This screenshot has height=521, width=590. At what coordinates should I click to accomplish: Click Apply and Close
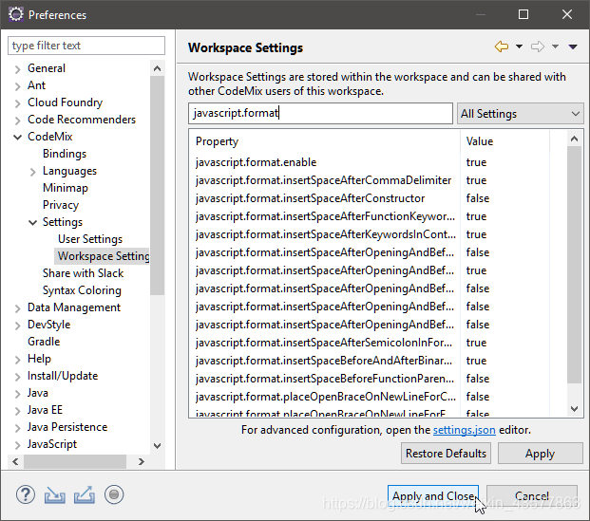pyautogui.click(x=433, y=495)
